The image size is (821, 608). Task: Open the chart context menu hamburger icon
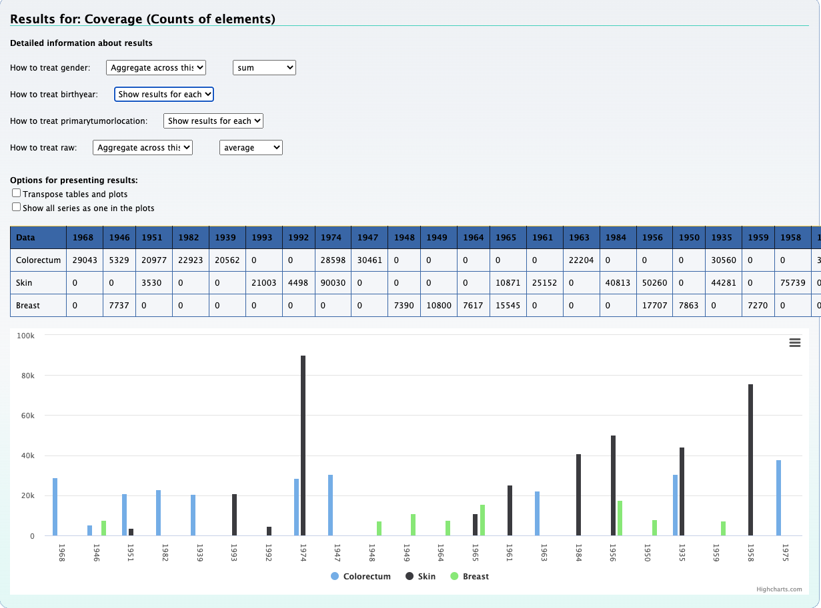(794, 342)
